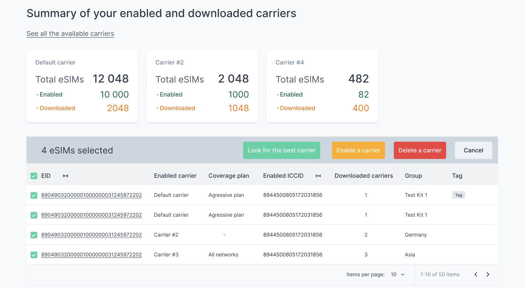Click the column resize icon next to EID
The image size is (525, 288).
click(66, 176)
